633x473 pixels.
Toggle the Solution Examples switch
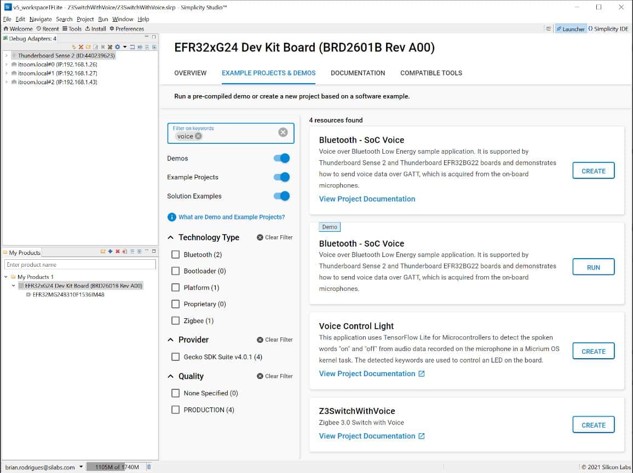282,196
